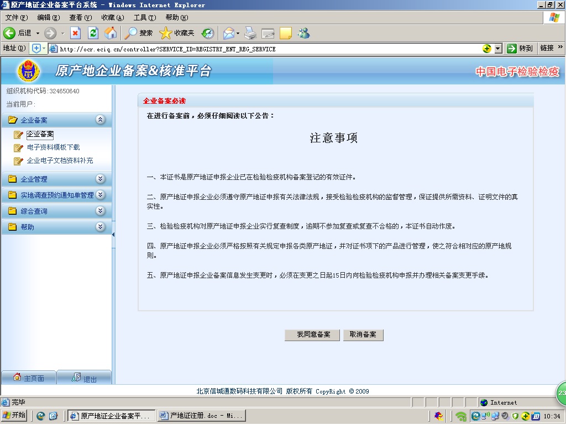Click the History globe icon on toolbar
The image size is (566, 425).
(207, 33)
